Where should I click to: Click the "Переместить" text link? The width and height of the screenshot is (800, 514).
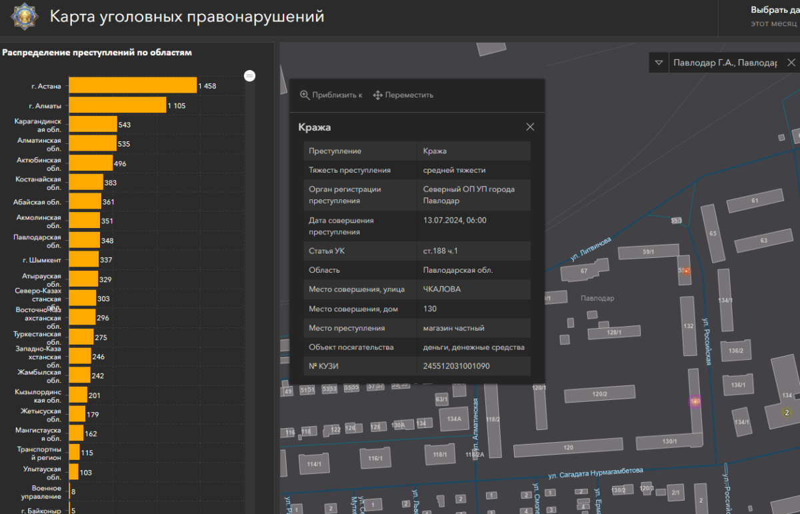(409, 95)
